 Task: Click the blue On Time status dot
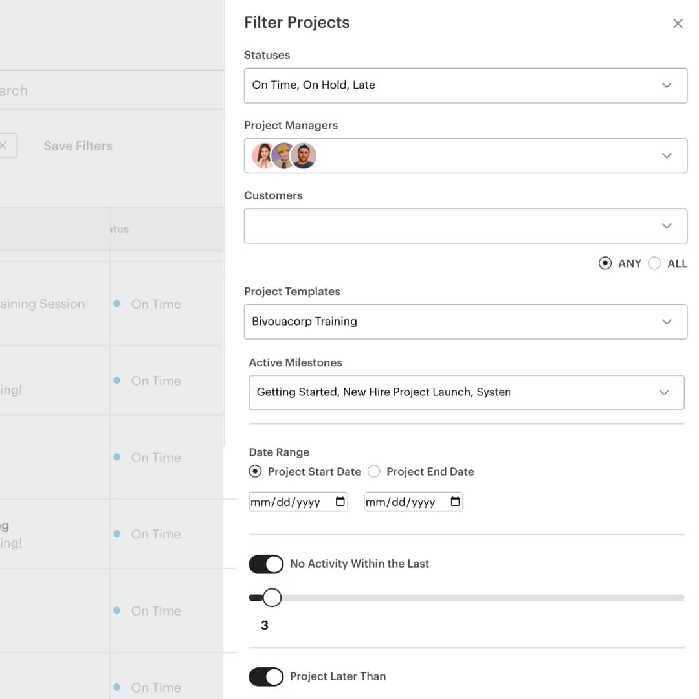(117, 304)
